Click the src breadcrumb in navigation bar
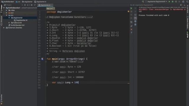This screenshot has width=189, height=106. (18, 2)
